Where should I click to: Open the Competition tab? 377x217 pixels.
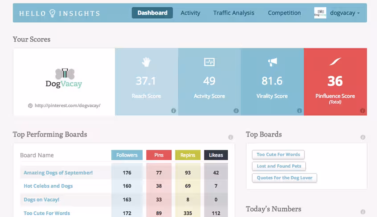284,13
